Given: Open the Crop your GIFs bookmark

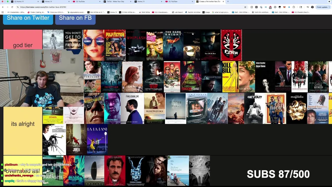Looking at the screenshot, I should [x=56, y=12].
